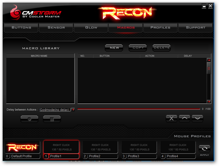Go to the Glow tab
The height and width of the screenshot is (166, 219).
coord(91,27)
